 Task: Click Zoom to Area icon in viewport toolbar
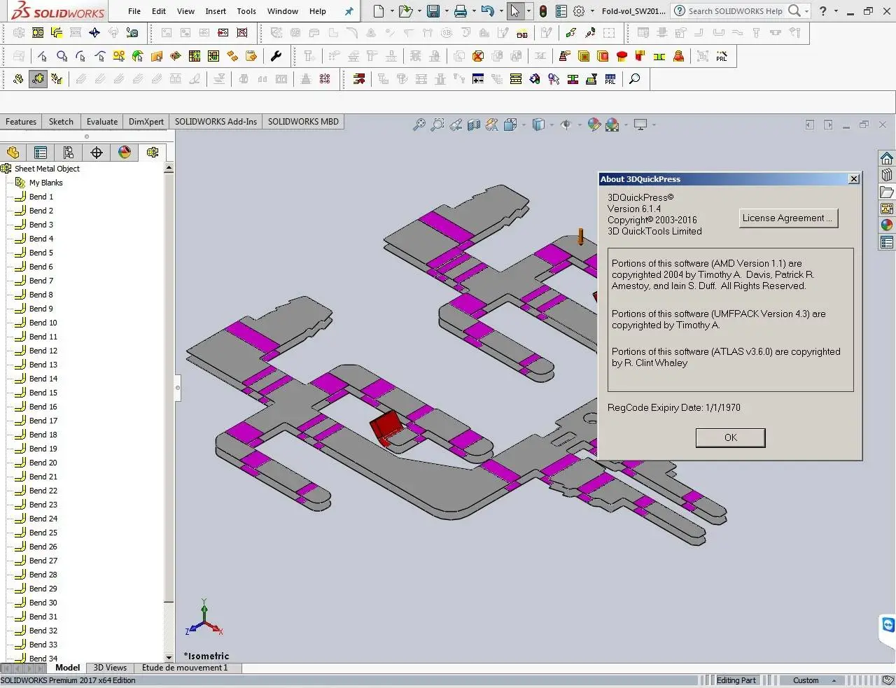click(437, 125)
